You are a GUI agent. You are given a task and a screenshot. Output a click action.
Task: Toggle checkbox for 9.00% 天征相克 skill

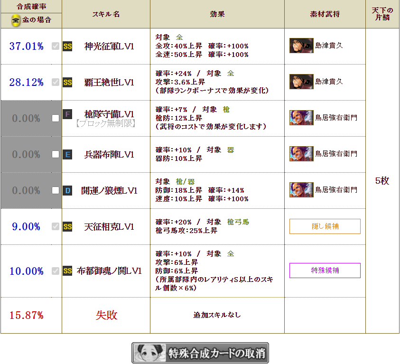(56, 226)
